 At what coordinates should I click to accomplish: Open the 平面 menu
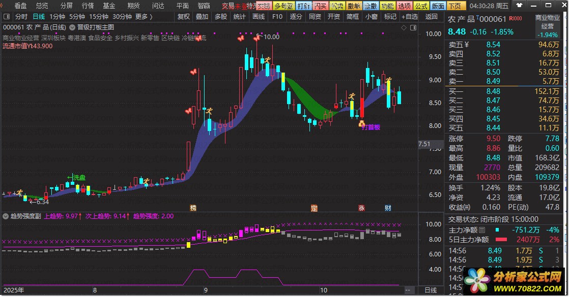pyautogui.click(x=183, y=6)
